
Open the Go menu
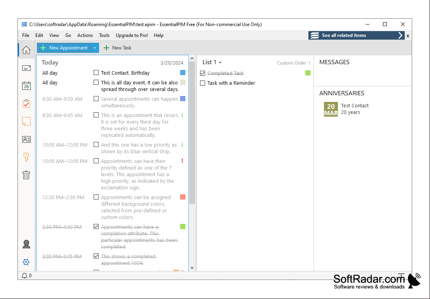[68, 35]
